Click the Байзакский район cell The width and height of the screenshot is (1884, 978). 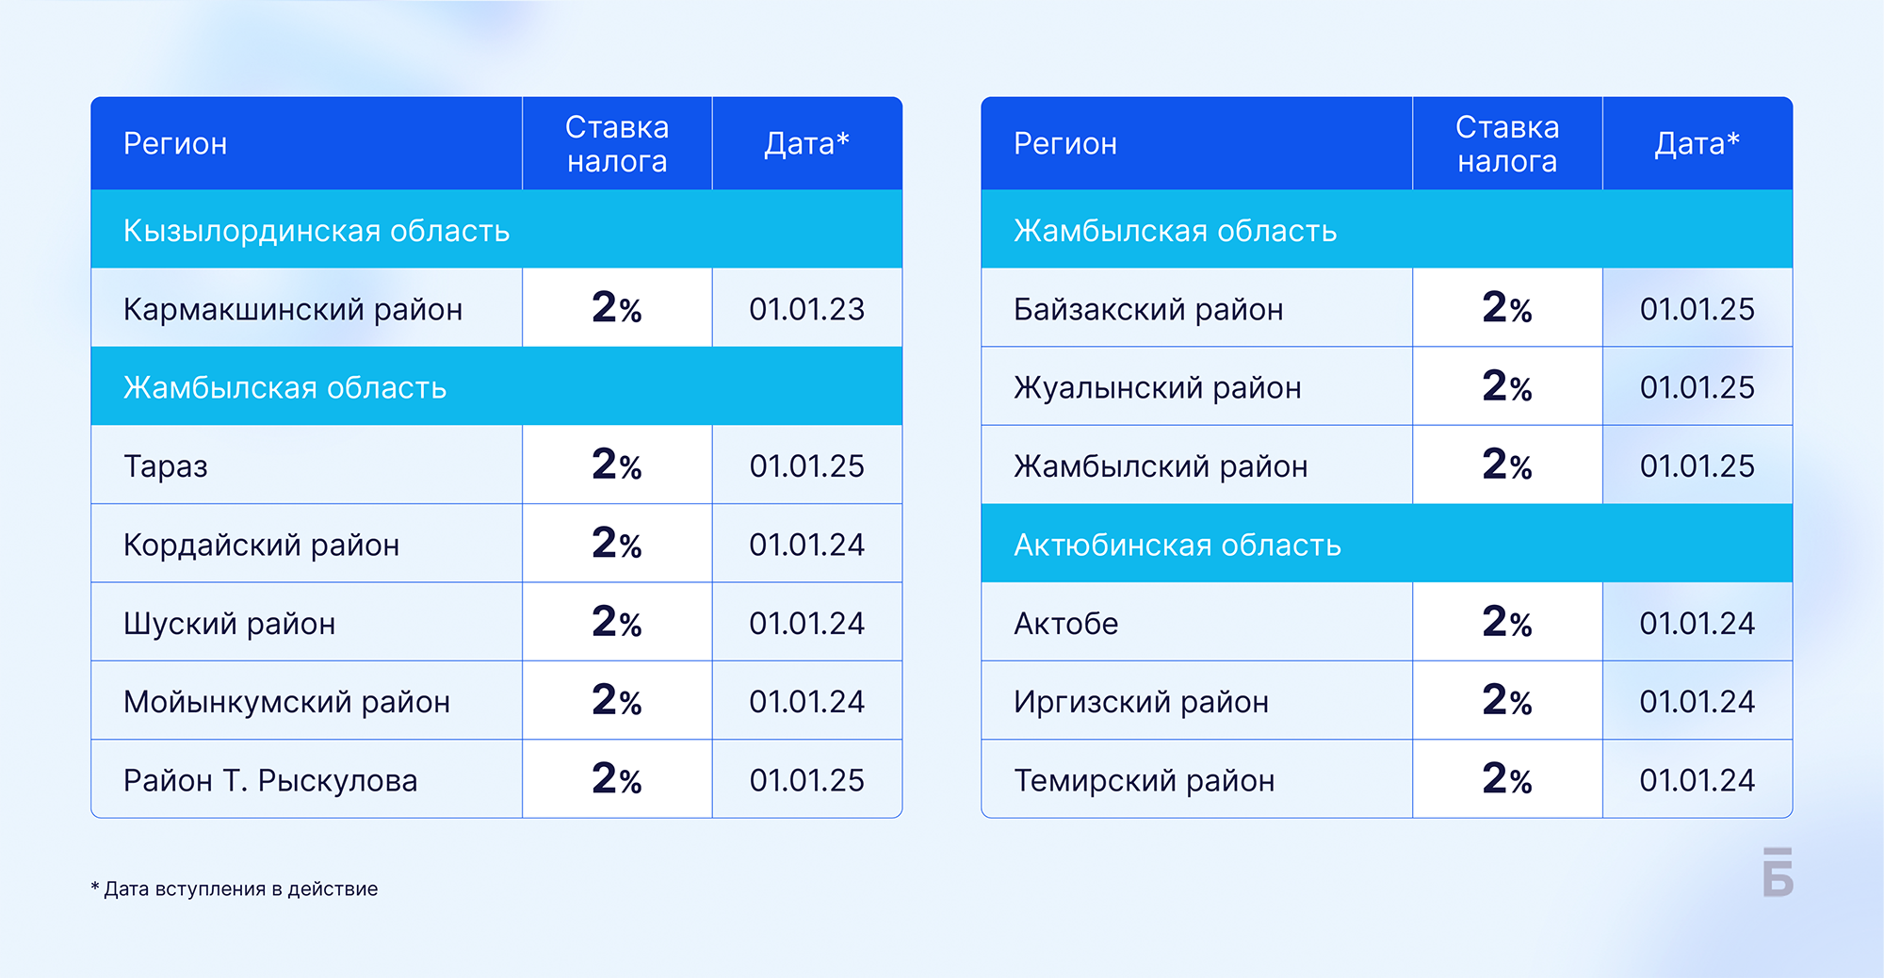pyautogui.click(x=1197, y=308)
